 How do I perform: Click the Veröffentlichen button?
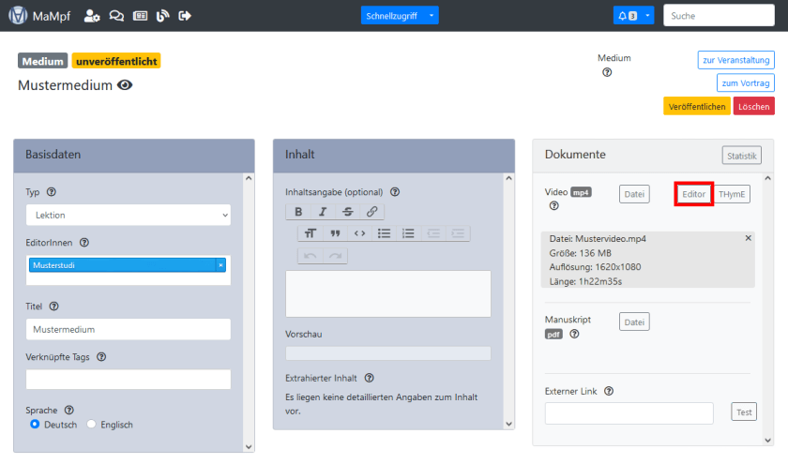[696, 107]
